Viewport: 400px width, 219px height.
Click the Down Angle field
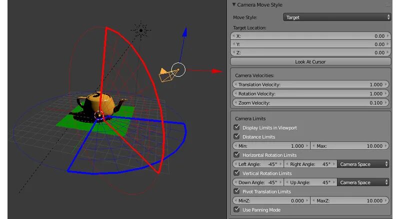tap(257, 182)
